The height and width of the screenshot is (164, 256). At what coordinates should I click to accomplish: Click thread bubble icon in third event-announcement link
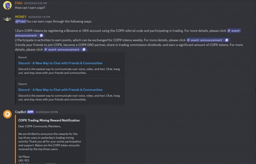click(84, 50)
